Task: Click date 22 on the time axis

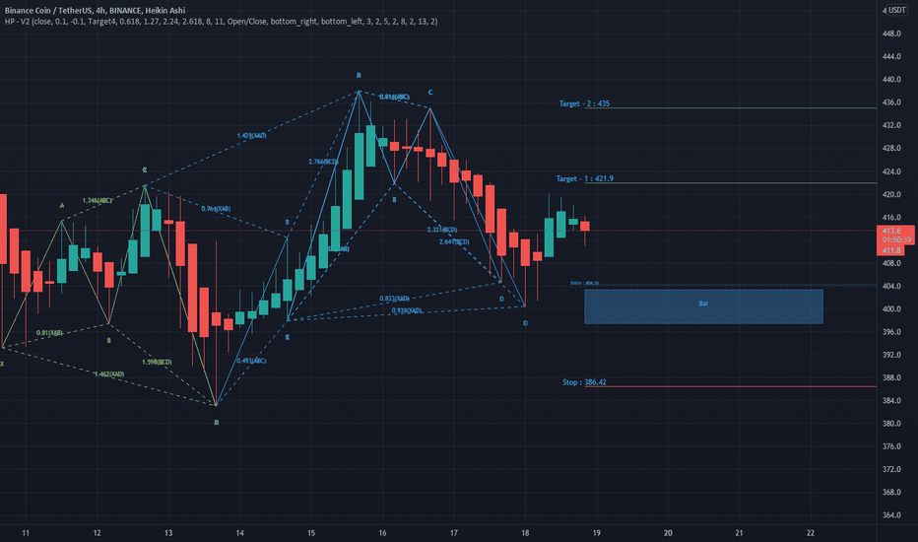Action: (x=811, y=533)
